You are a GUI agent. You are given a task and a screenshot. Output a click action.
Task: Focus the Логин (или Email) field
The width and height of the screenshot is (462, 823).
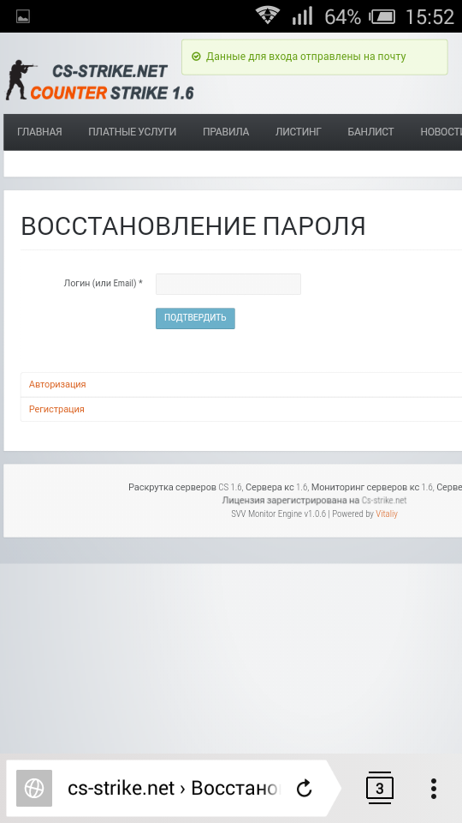[x=228, y=284]
